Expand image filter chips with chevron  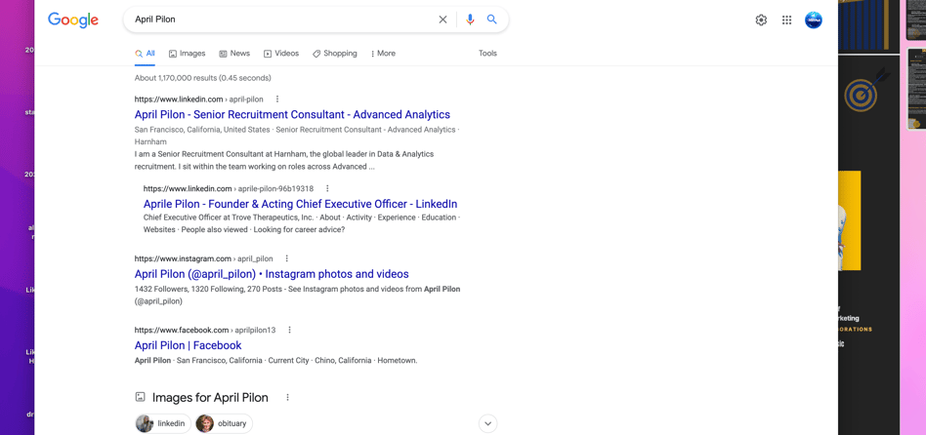point(487,423)
